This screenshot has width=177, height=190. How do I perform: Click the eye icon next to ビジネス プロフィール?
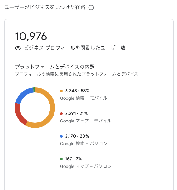click(18, 48)
